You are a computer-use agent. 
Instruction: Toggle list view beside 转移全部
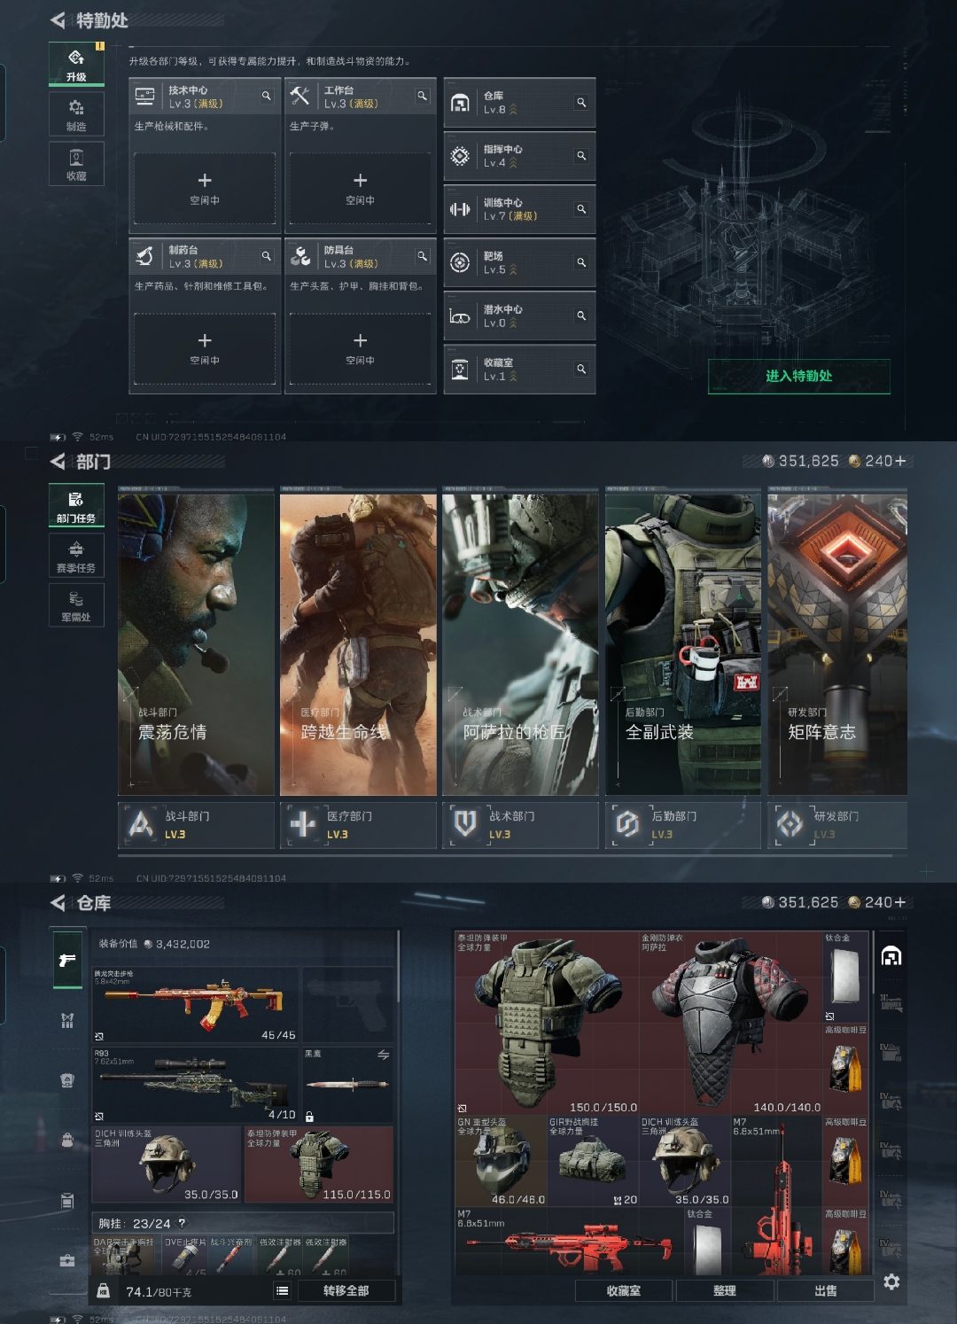pyautogui.click(x=282, y=1291)
